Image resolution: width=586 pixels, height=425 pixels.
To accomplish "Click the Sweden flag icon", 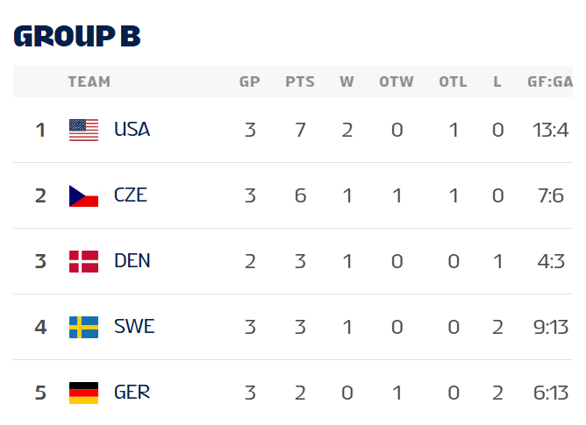I will 83,327.
